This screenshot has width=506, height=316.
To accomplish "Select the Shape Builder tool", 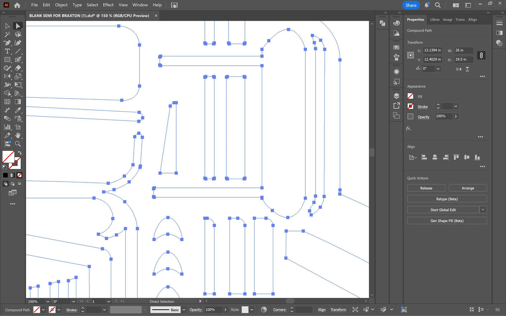I will [7, 93].
